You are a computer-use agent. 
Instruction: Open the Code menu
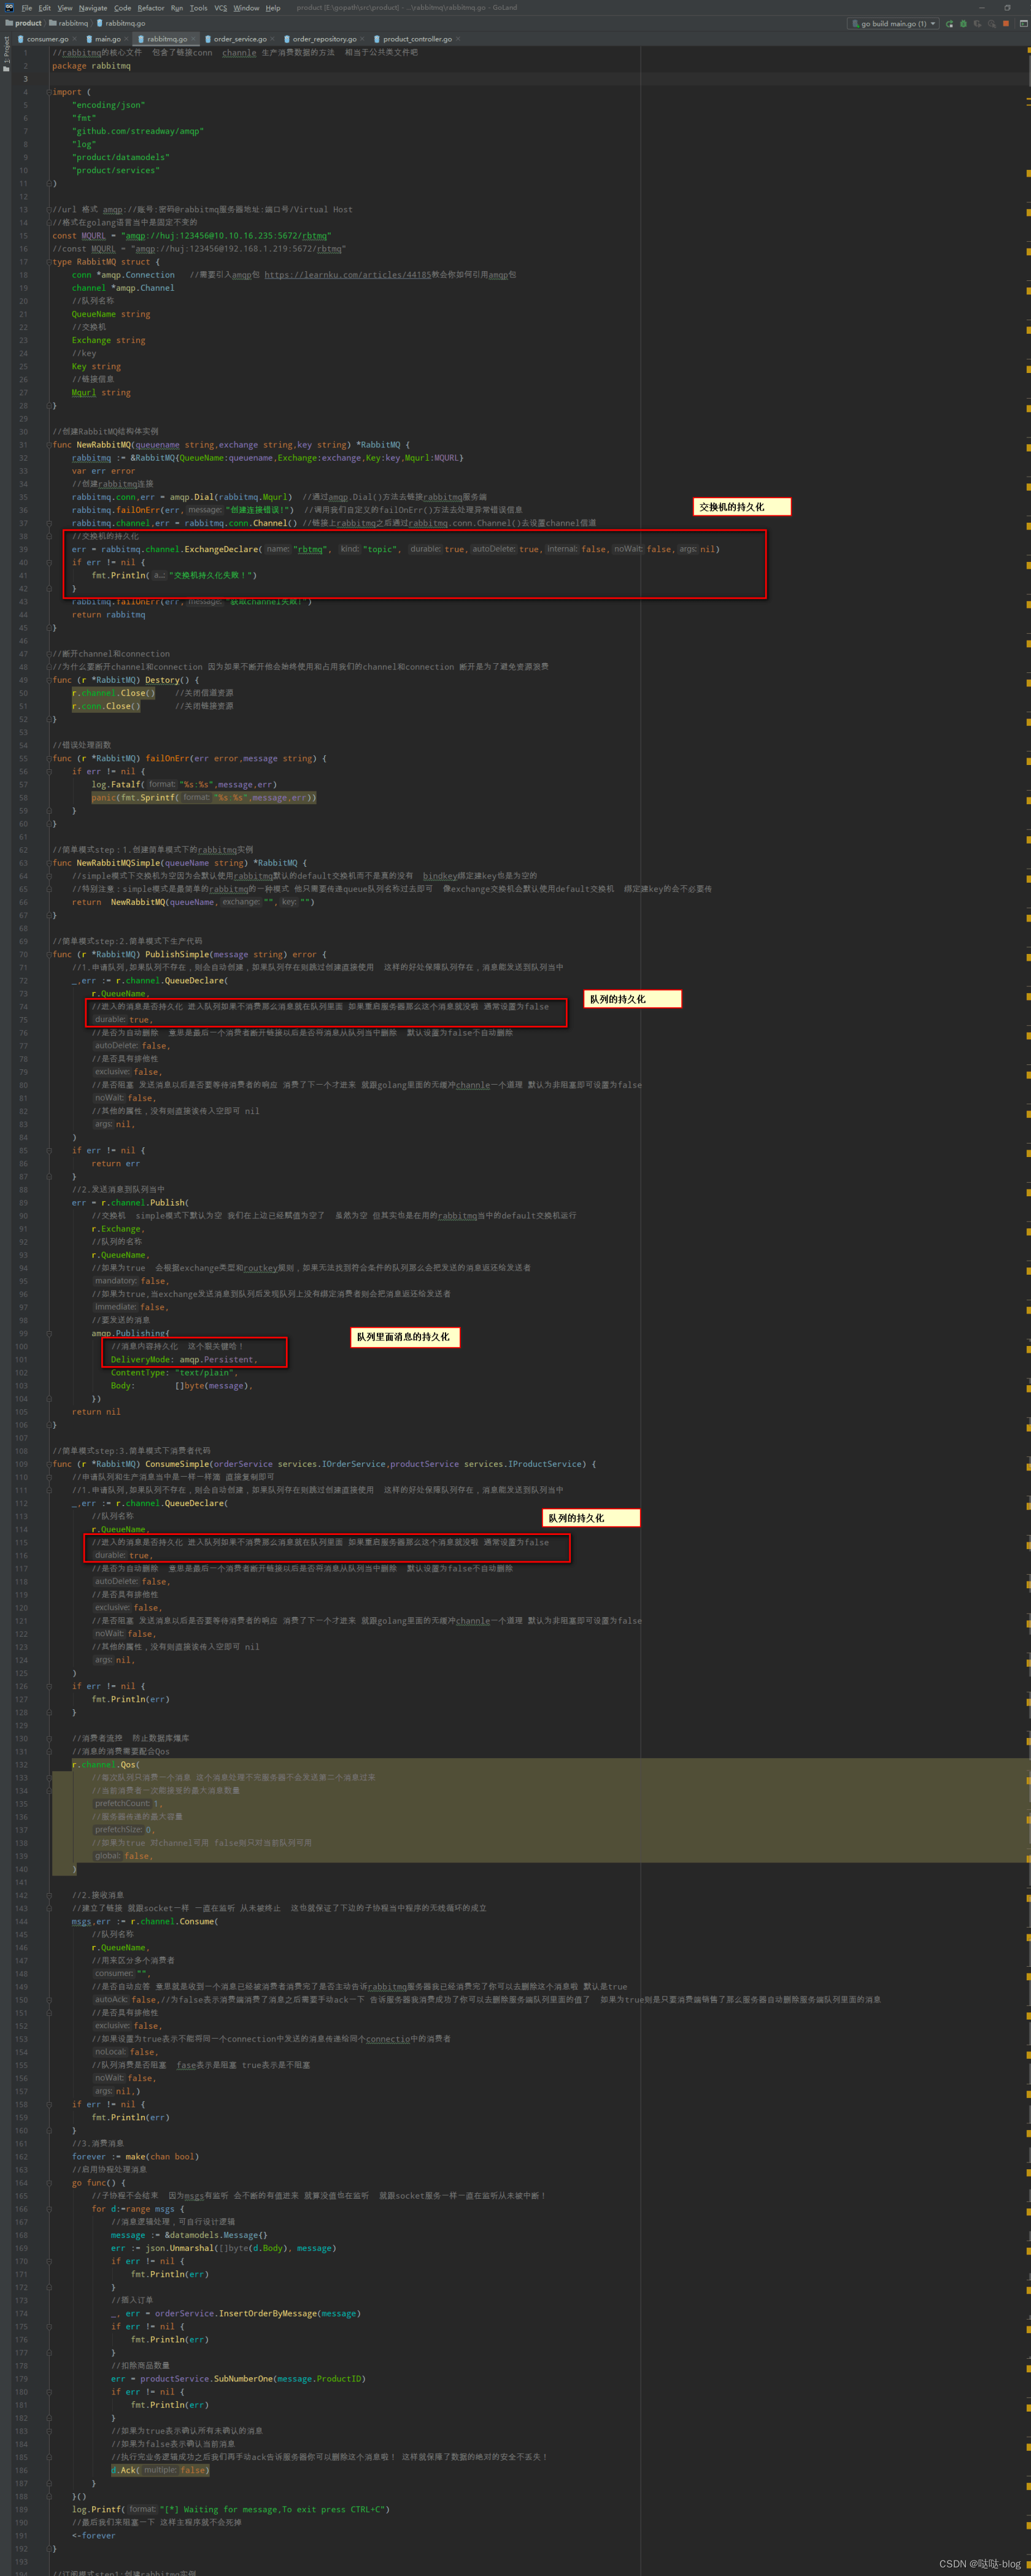123,8
